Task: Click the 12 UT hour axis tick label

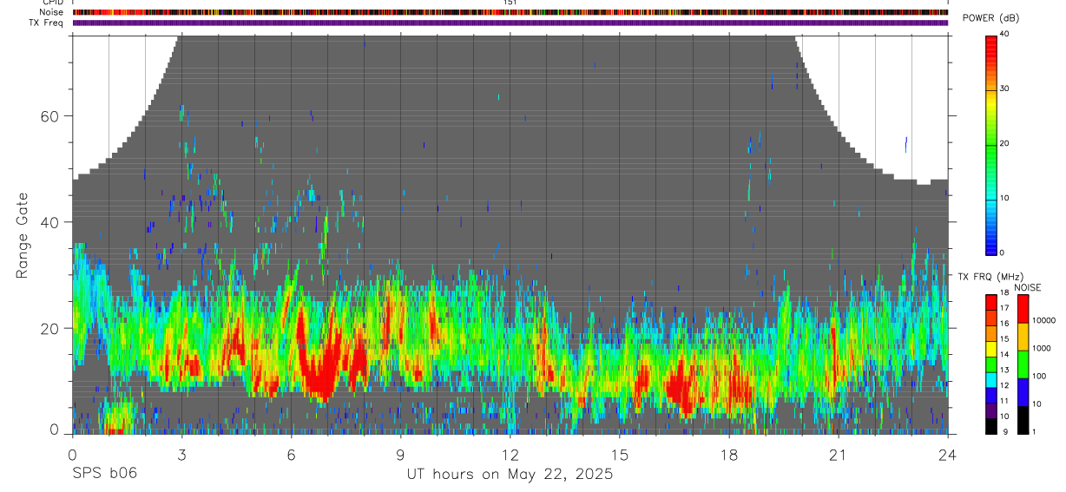Action: [x=510, y=455]
